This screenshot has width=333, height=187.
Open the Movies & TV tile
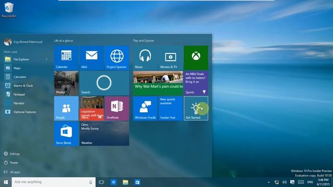[171, 58]
